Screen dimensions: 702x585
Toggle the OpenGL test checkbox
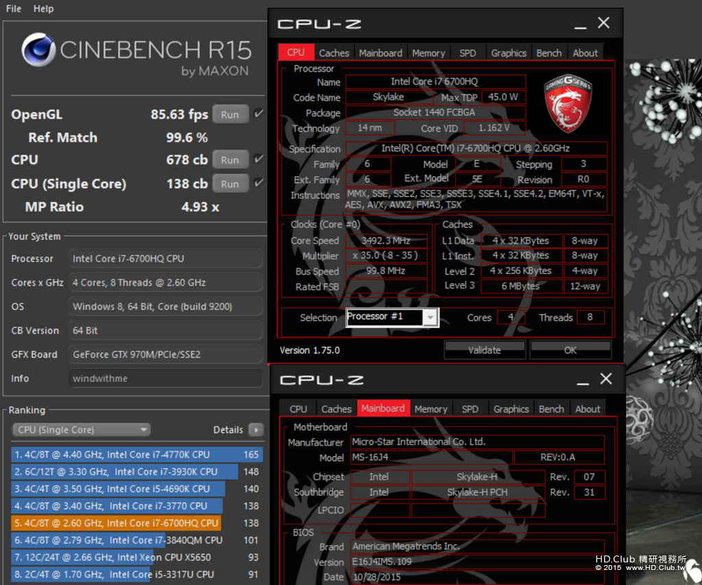pos(258,114)
